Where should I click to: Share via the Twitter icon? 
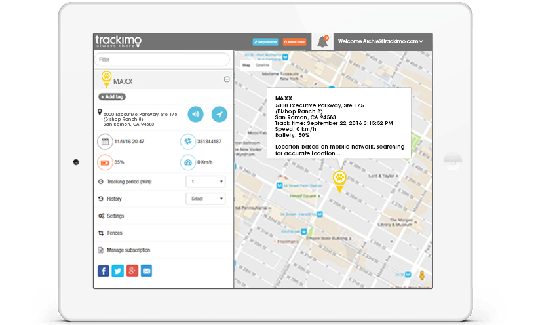click(x=118, y=271)
